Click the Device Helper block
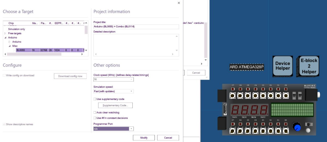The height and width of the screenshot is (142, 327). [x=283, y=66]
